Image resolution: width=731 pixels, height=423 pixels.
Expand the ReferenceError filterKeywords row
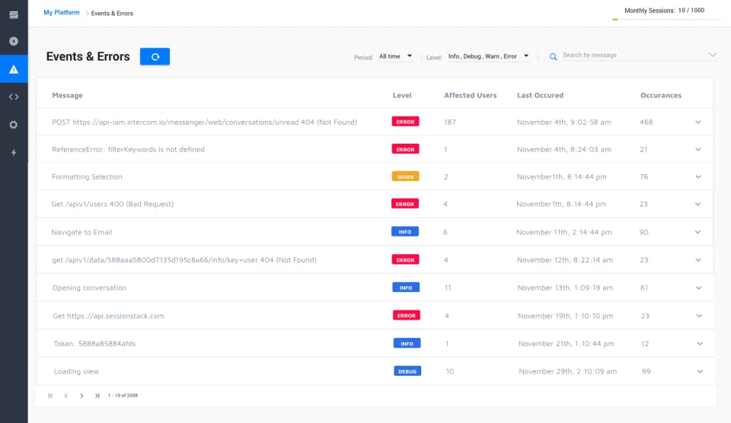[x=698, y=149]
